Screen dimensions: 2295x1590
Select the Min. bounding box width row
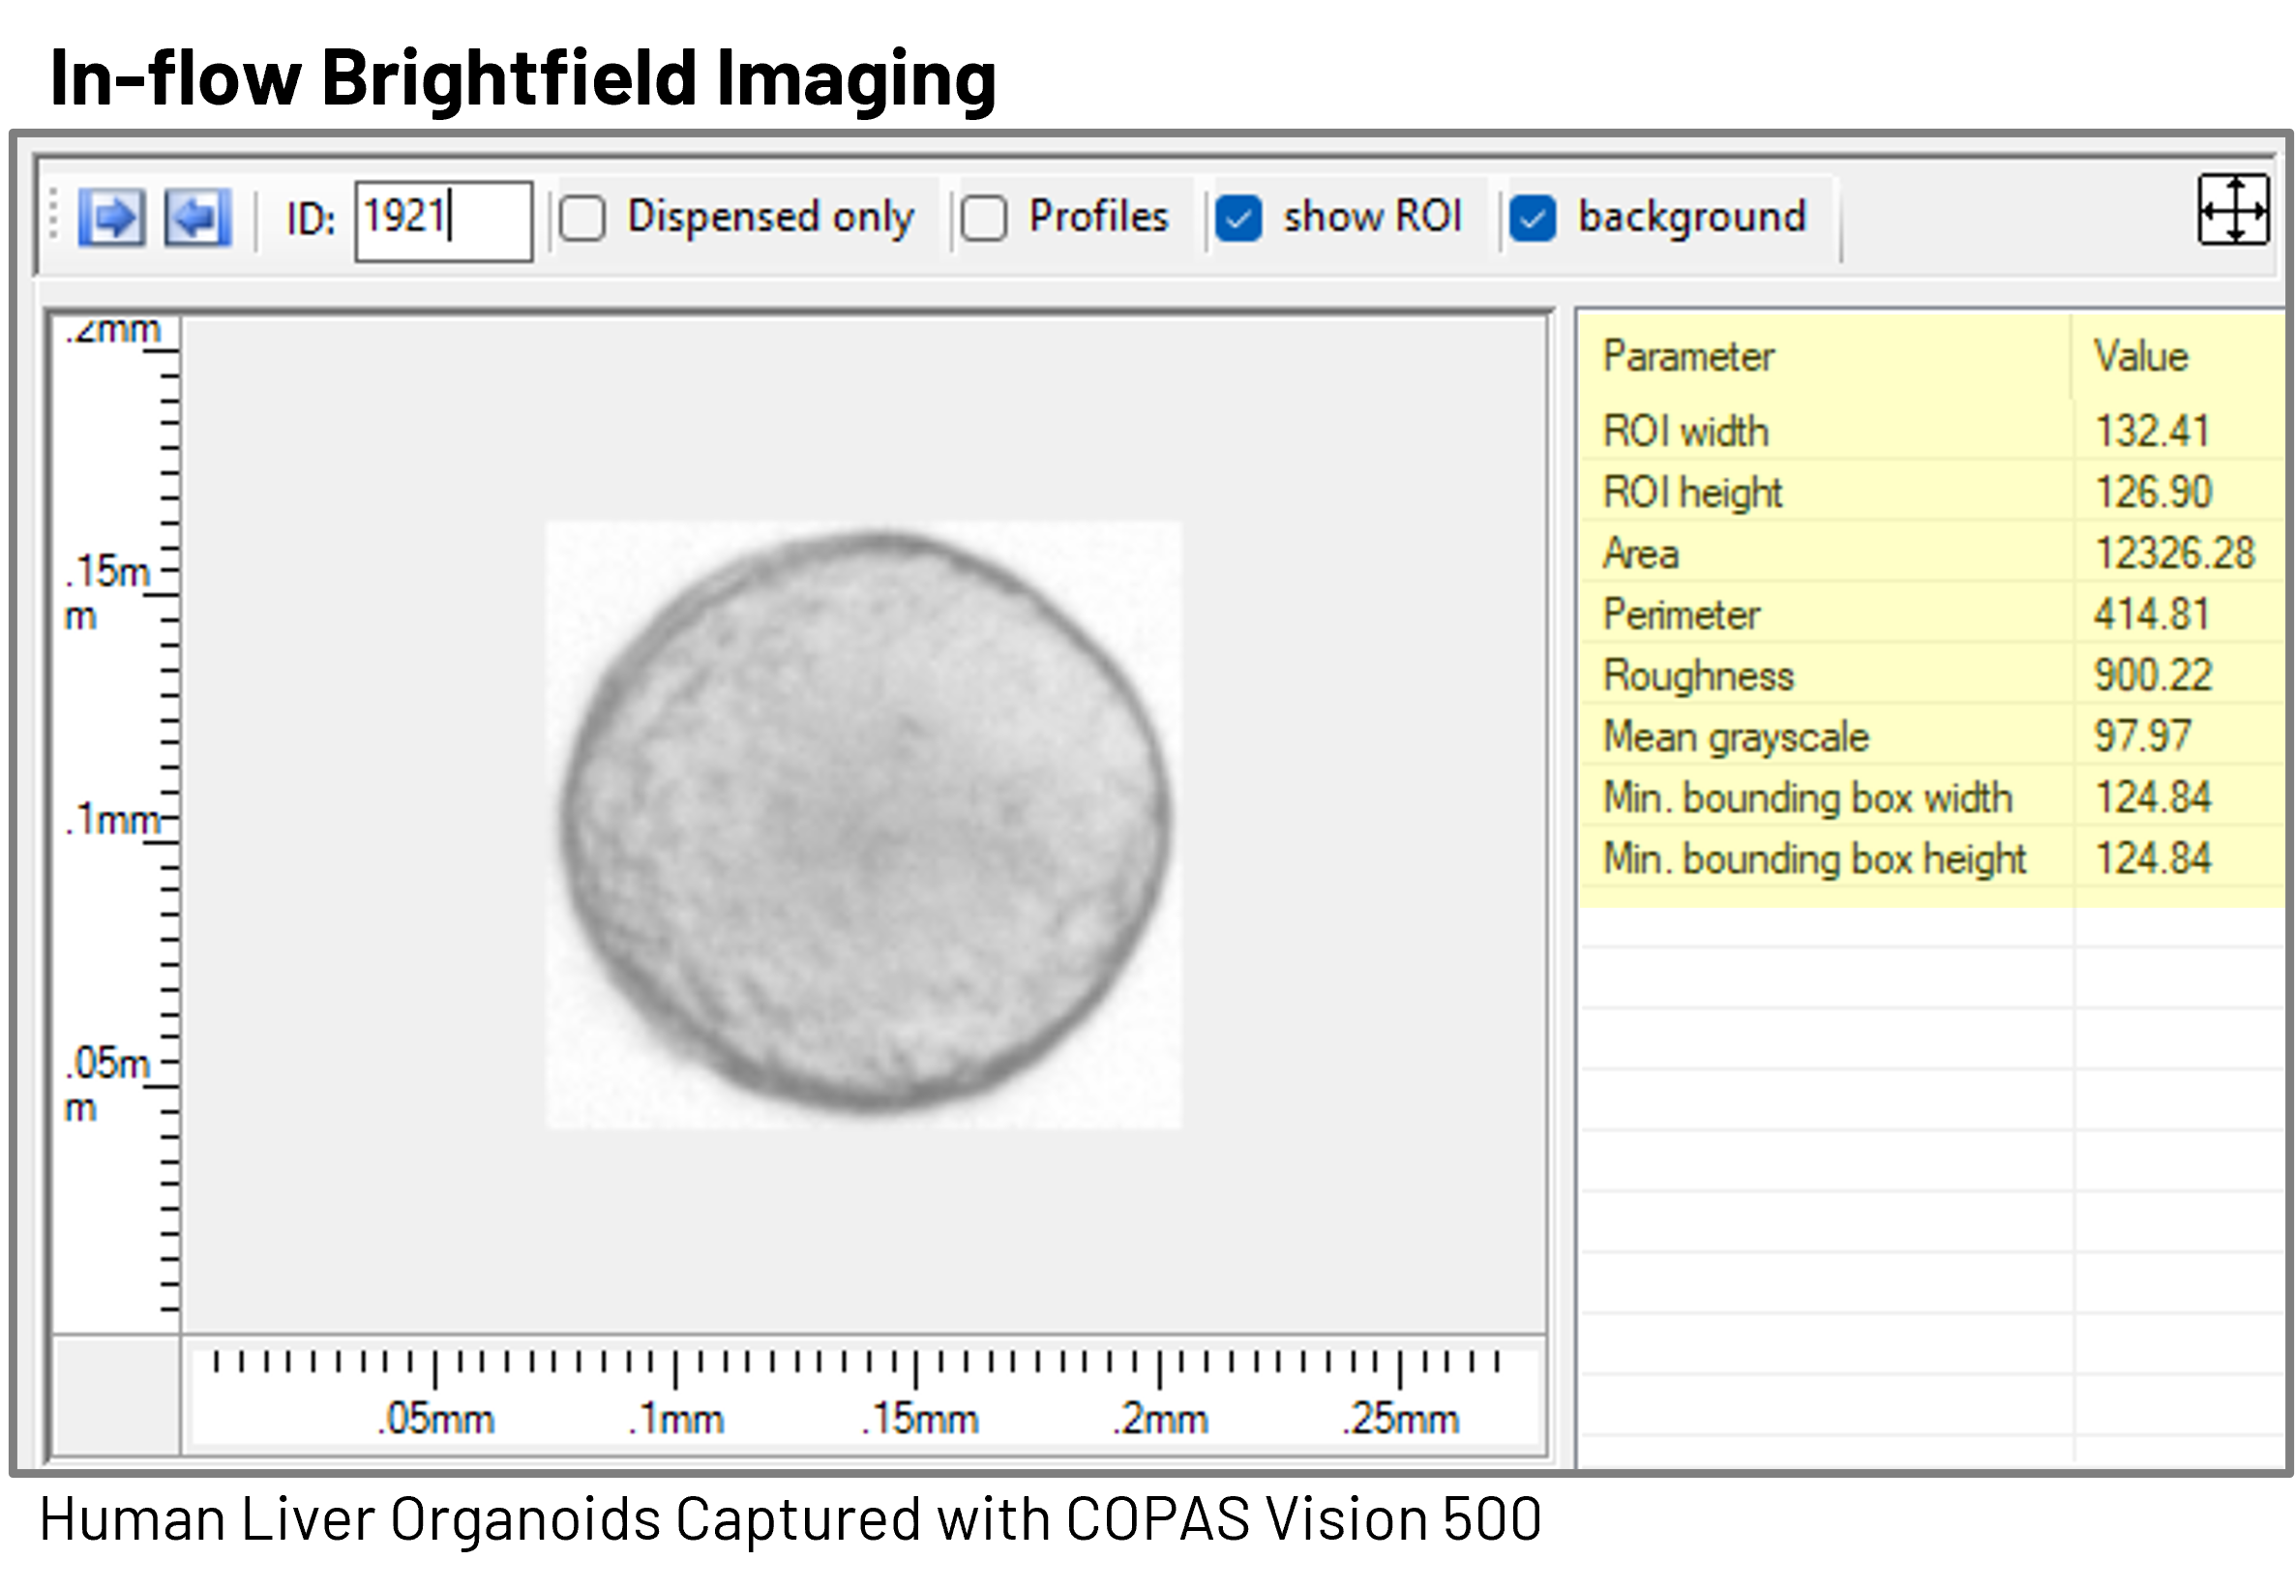click(x=1807, y=798)
